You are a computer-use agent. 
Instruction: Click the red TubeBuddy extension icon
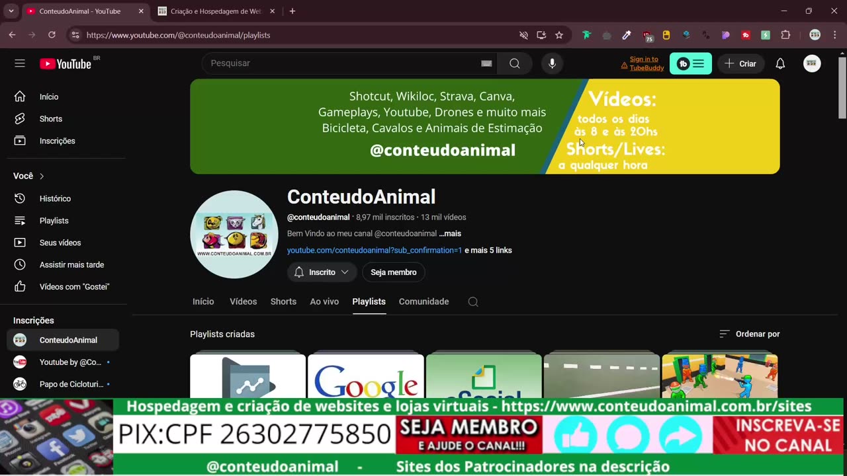[746, 35]
